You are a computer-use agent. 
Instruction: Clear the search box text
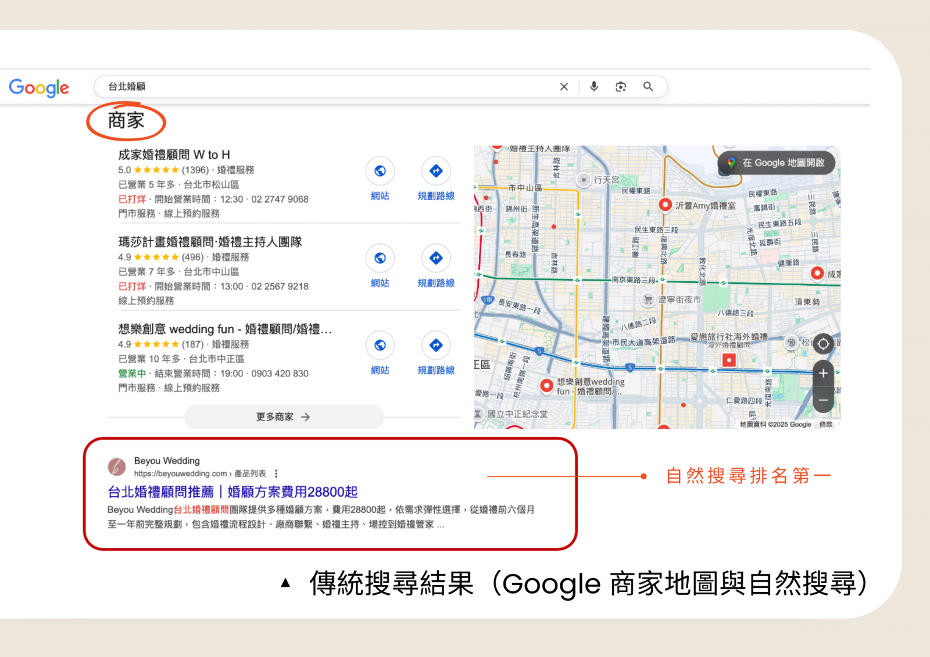point(563,87)
